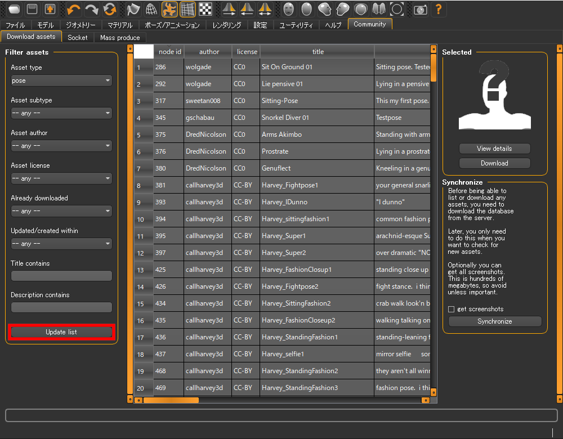Click the Undo toolbar icon
The image size is (563, 439).
74,9
